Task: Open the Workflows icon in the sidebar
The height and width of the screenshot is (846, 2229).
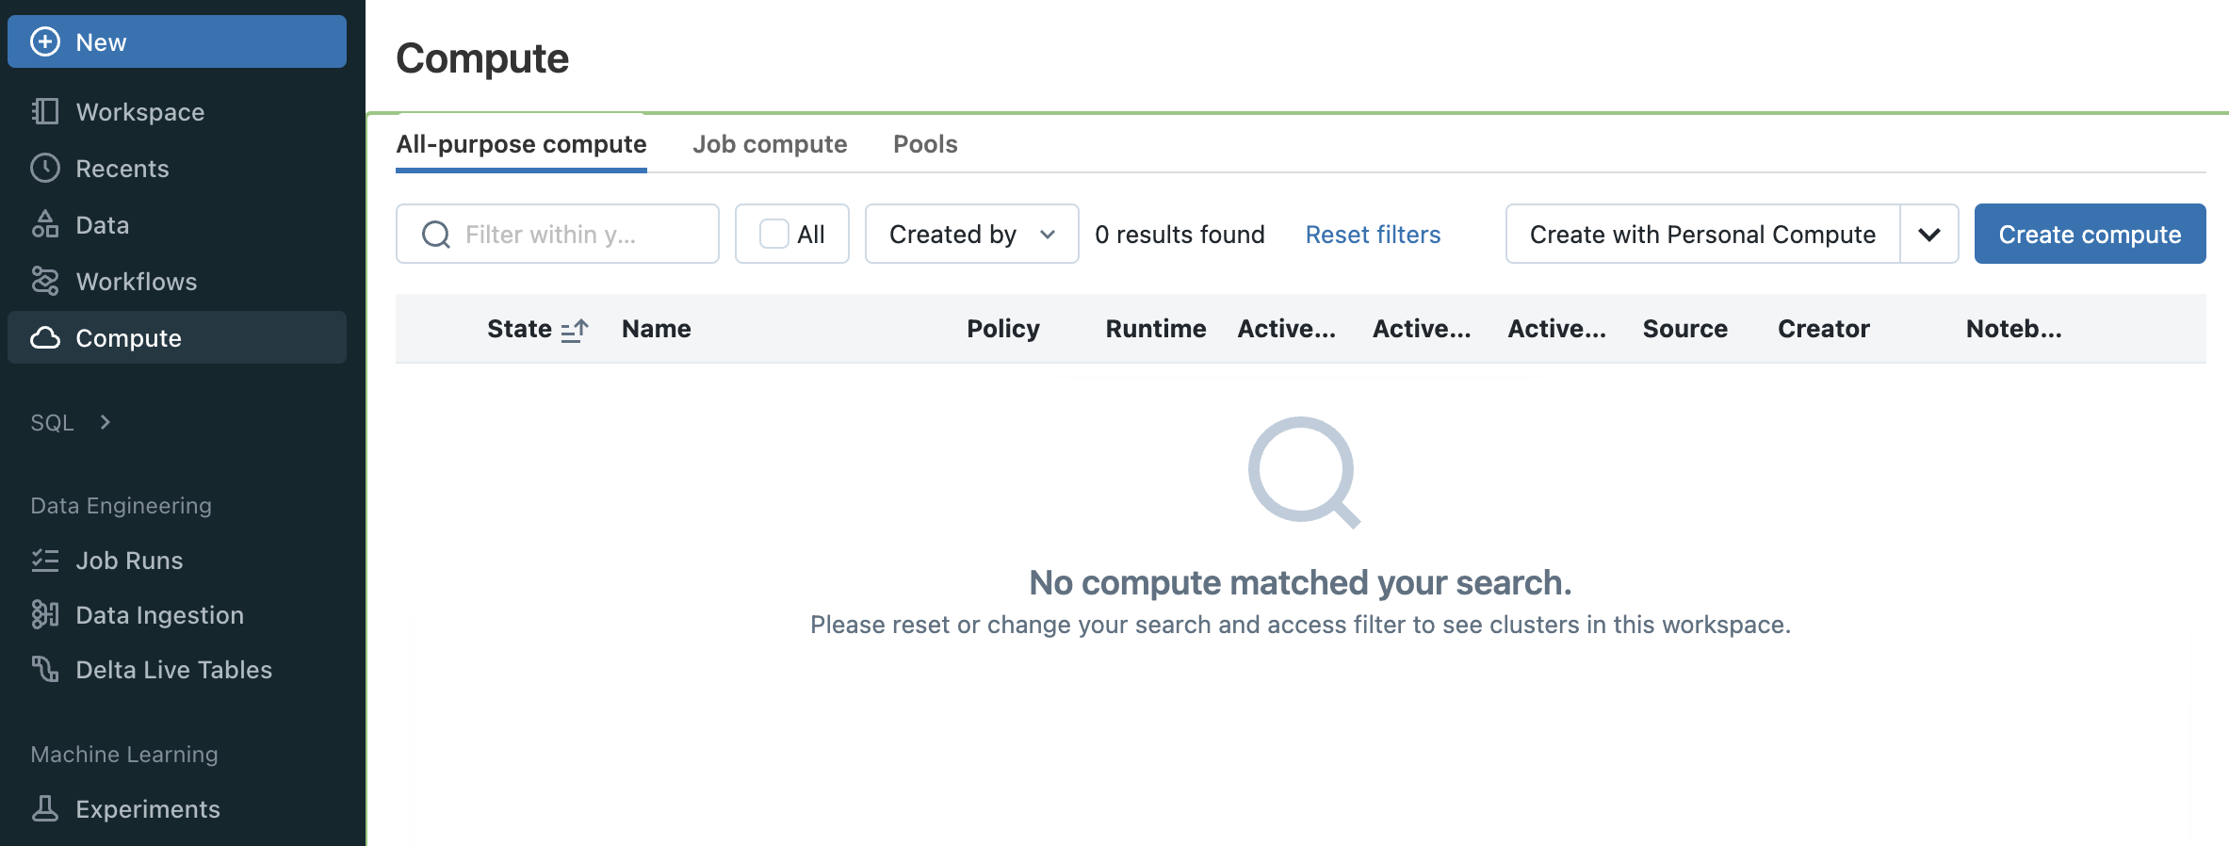Action: point(45,281)
